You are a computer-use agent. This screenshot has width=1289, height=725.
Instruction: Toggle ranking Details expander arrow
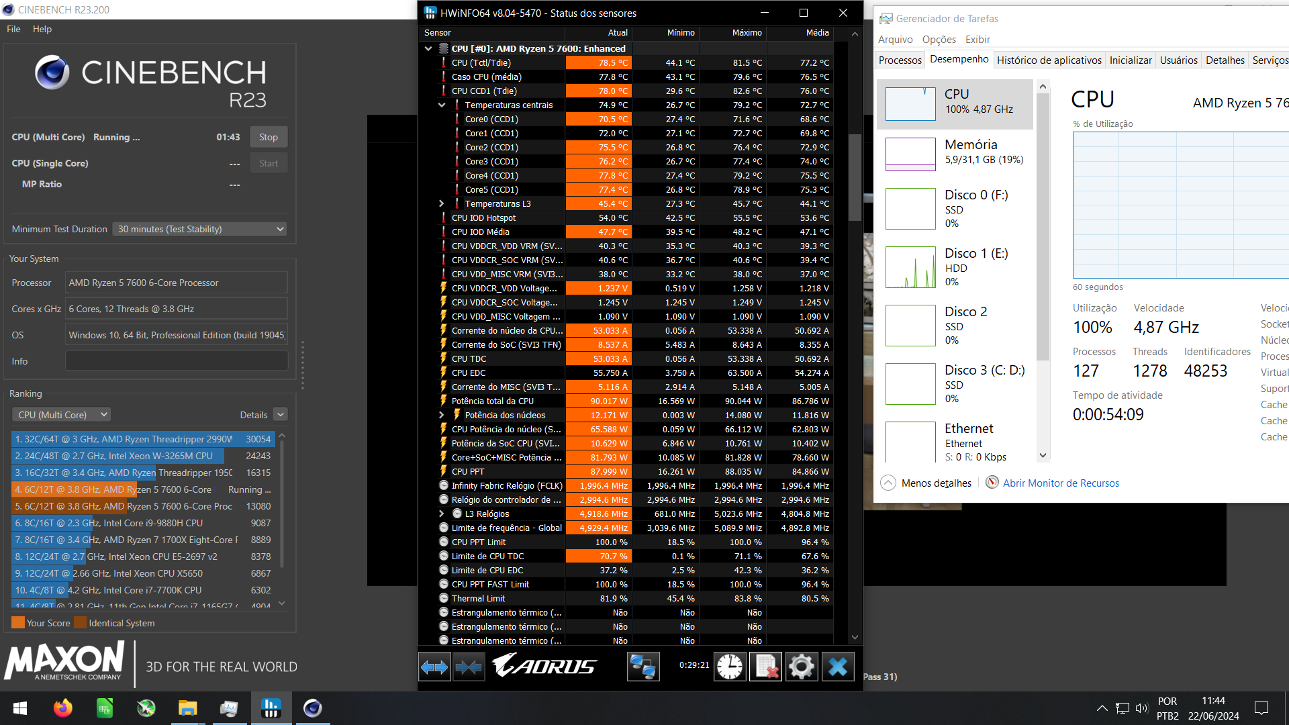281,415
